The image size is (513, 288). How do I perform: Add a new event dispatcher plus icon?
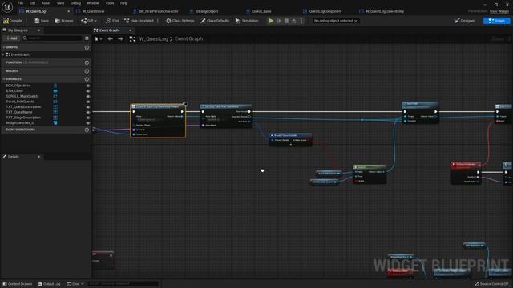coord(87,130)
